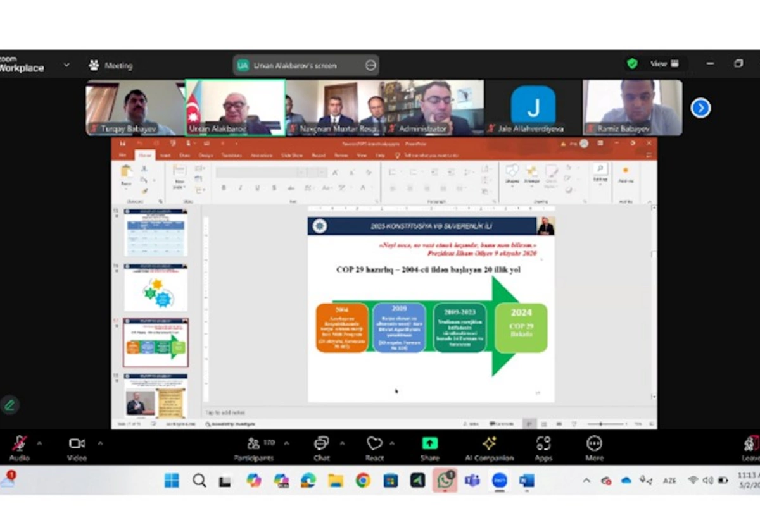Open WhatsApp from the taskbar
760x506 pixels.
[x=445, y=481]
